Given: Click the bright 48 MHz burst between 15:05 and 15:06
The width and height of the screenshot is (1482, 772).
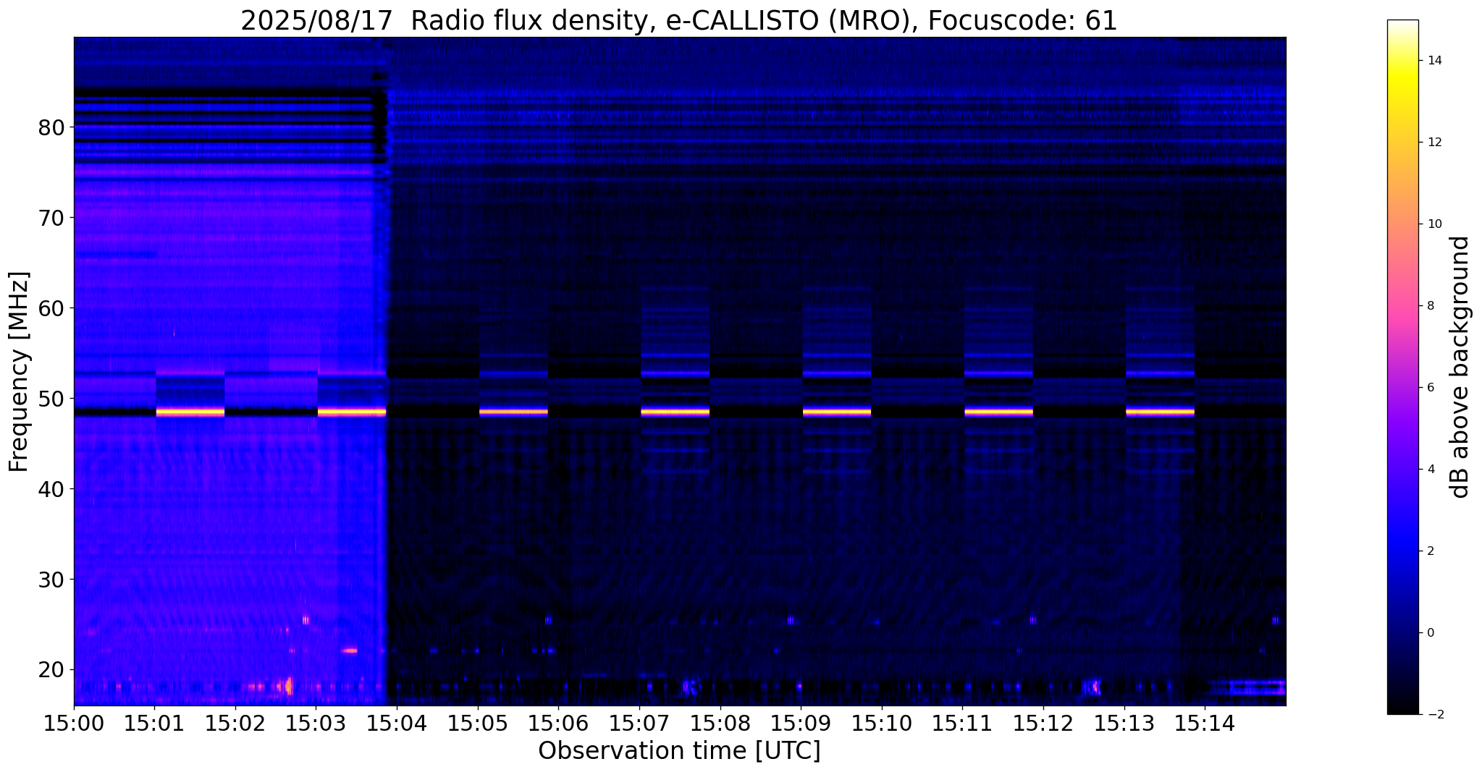Looking at the screenshot, I should (x=513, y=412).
